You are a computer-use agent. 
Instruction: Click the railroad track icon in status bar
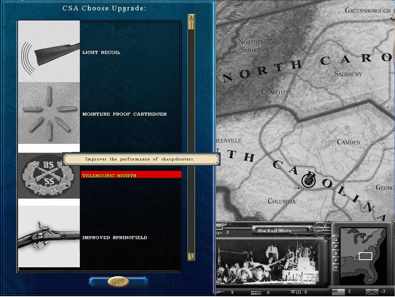pos(257,292)
